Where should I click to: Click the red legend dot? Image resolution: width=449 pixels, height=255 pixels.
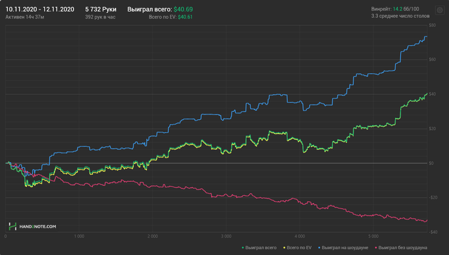[x=376, y=248]
